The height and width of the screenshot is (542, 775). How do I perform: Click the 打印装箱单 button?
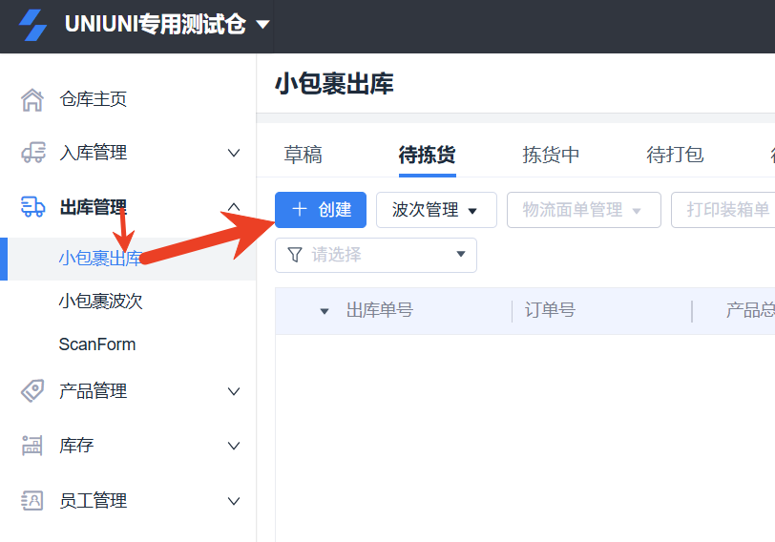(x=723, y=210)
